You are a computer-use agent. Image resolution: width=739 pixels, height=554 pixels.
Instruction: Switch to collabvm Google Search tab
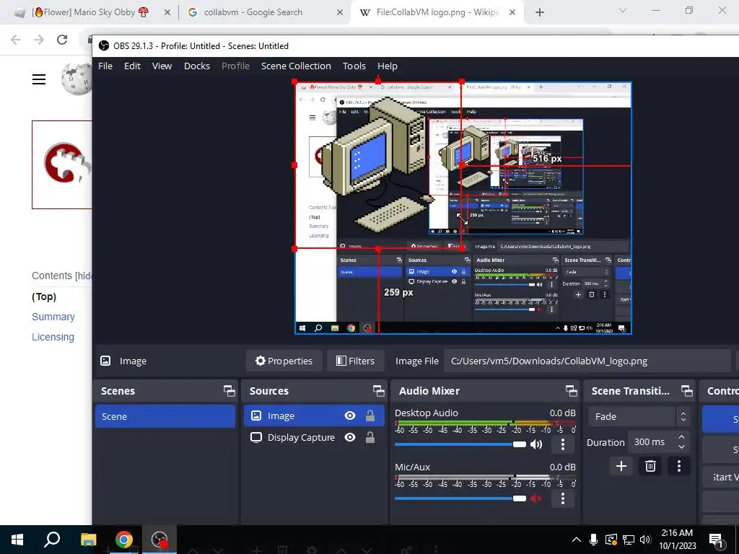pyautogui.click(x=265, y=12)
